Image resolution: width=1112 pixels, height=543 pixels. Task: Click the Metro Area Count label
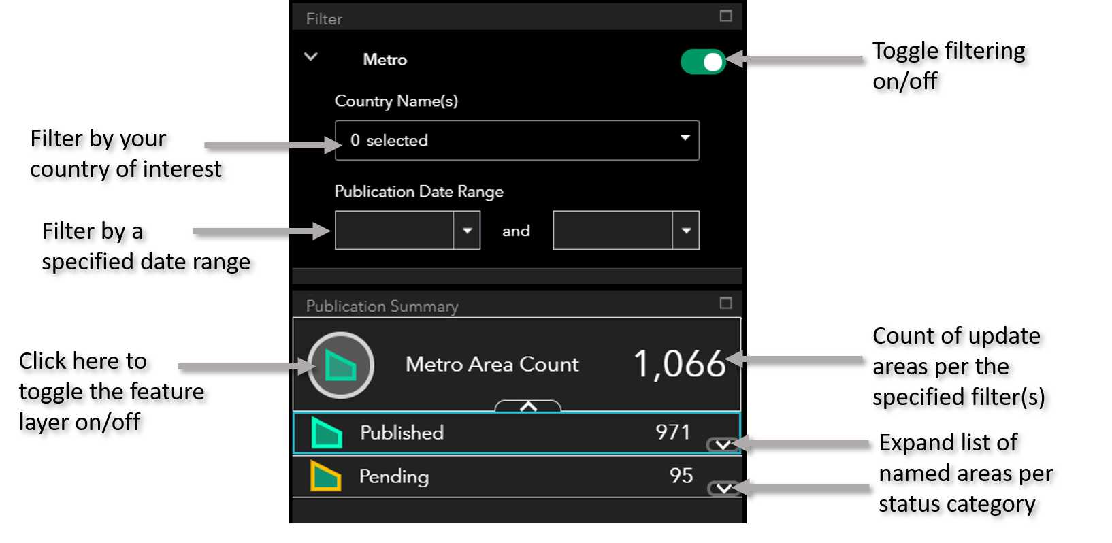[492, 365]
